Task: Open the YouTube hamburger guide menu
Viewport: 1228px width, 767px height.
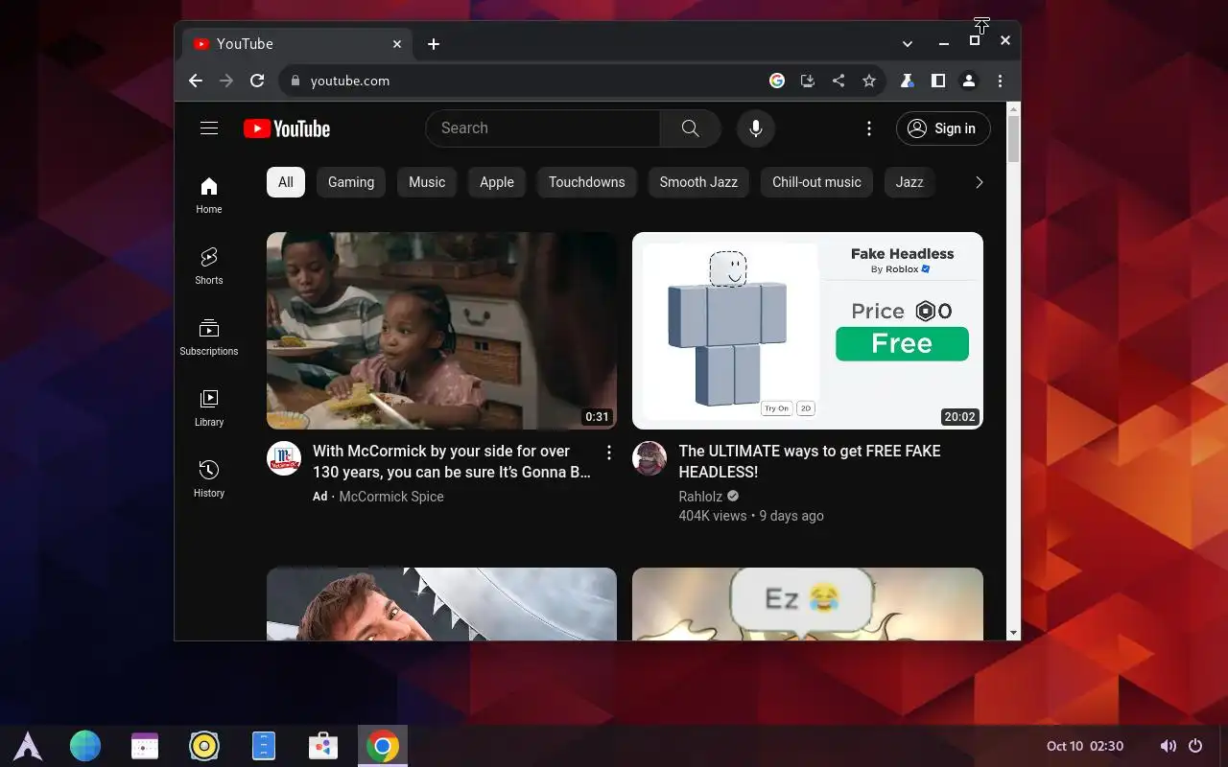Action: point(209,128)
